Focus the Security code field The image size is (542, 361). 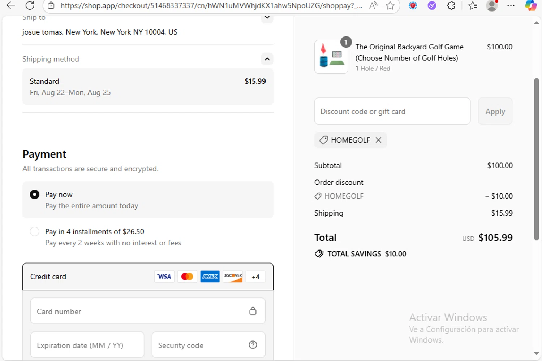tap(208, 345)
